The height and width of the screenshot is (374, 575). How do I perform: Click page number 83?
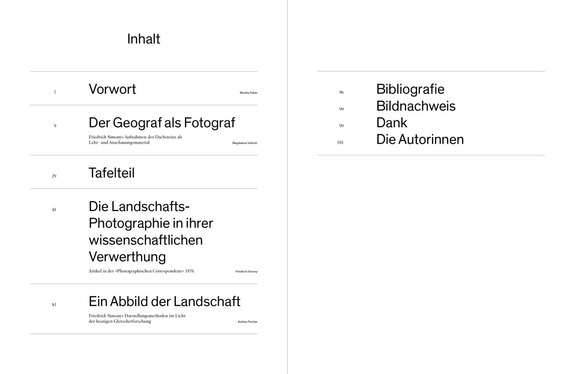(54, 305)
